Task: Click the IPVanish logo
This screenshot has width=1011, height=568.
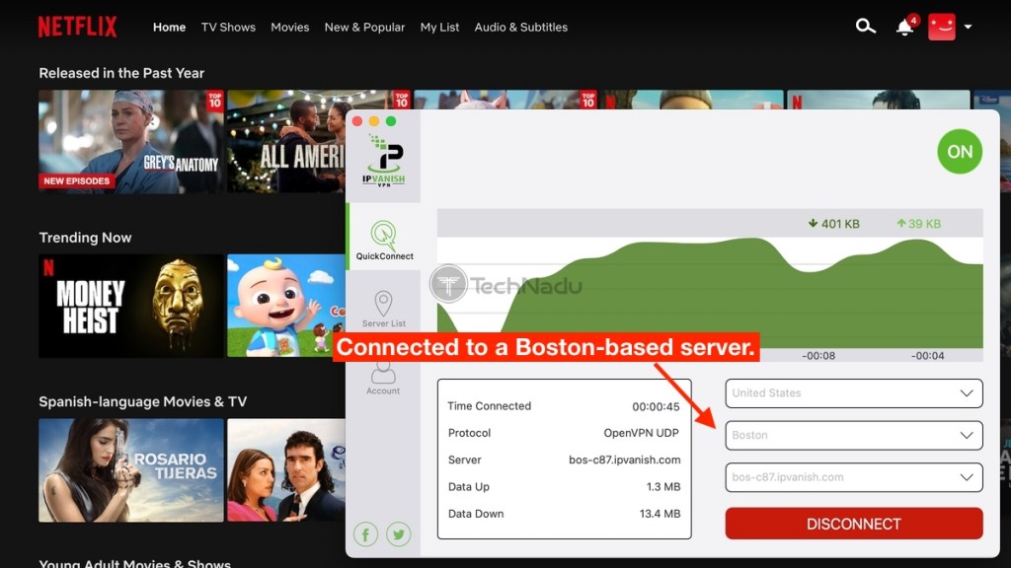Action: click(384, 161)
